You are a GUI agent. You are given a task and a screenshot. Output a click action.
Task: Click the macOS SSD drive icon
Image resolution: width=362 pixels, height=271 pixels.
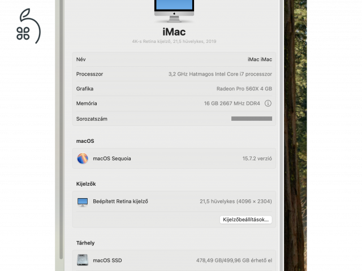(83, 260)
